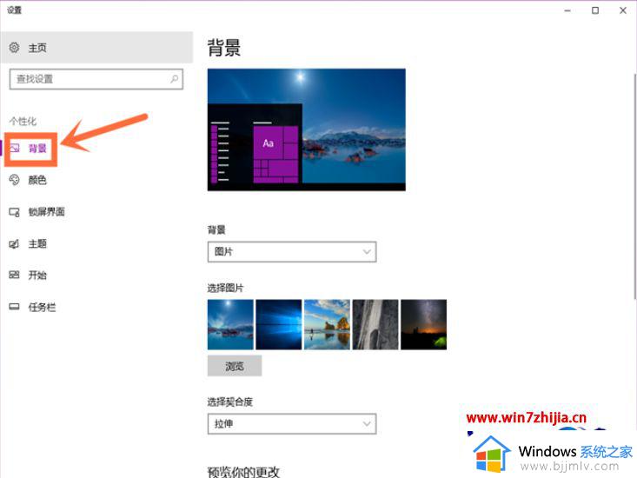Open the 开始 settings page
Image resolution: width=637 pixels, height=478 pixels.
(37, 276)
